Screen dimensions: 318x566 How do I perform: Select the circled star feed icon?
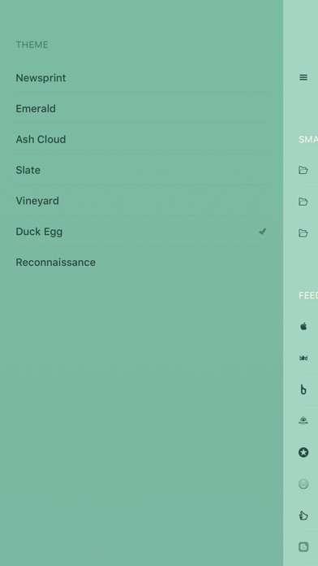click(x=303, y=452)
